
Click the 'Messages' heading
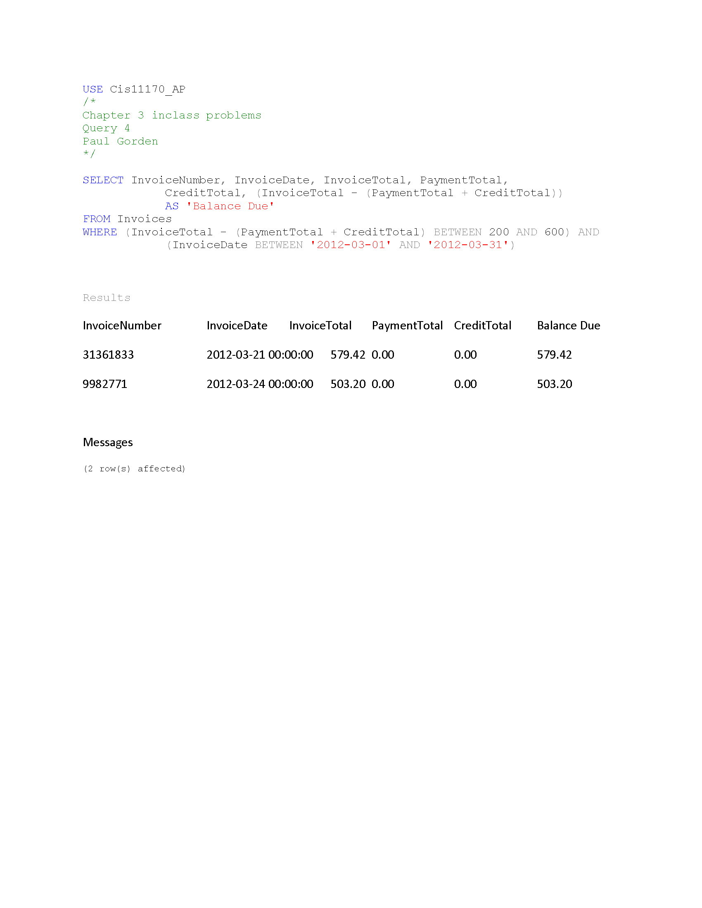(x=108, y=442)
